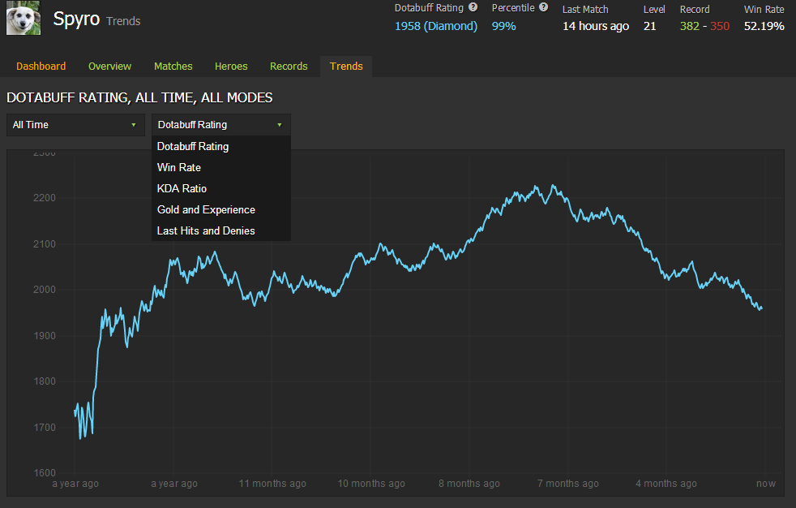Open the Overview tab
The width and height of the screenshot is (796, 508).
109,67
